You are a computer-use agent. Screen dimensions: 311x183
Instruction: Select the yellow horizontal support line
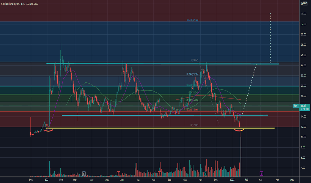point(160,128)
